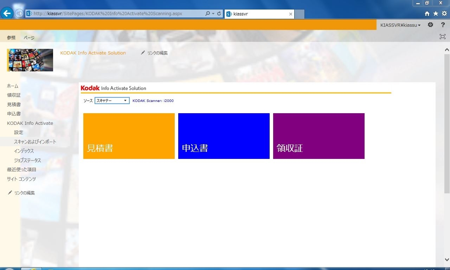Open the SharePoint help question mark
This screenshot has width=450, height=270.
coord(443,25)
